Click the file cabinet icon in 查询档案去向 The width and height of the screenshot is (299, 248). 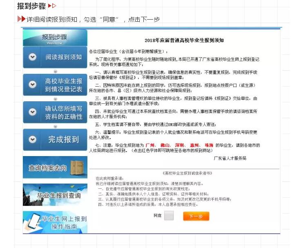point(77,167)
